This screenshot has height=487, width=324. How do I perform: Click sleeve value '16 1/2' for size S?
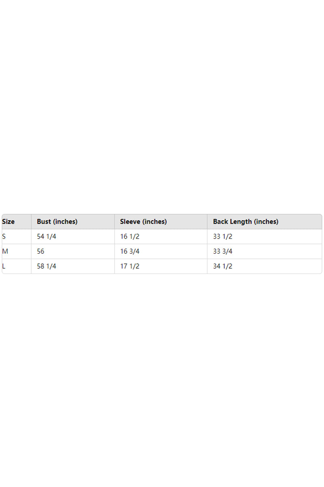130,237
